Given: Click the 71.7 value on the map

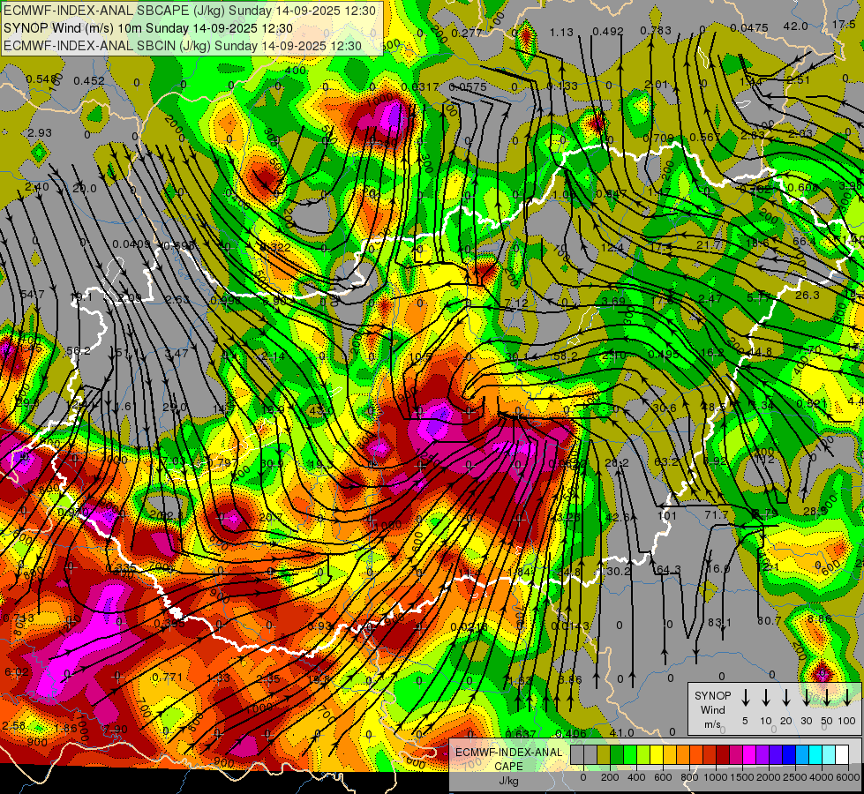Looking at the screenshot, I should [717, 514].
